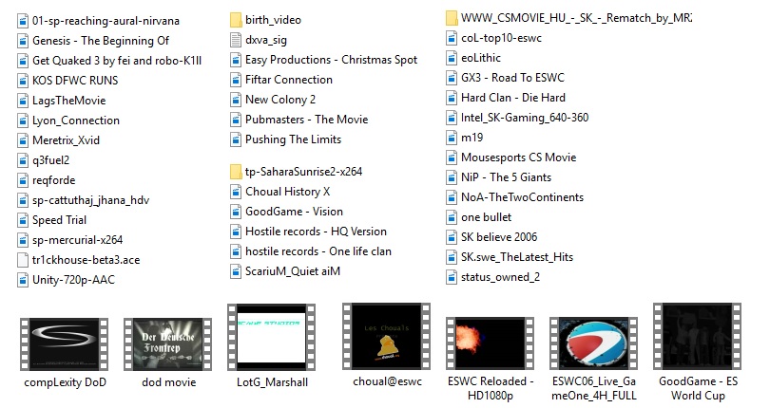Screen dimensions: 770x408
Task: Select the LotG_Marshall video thumbnail
Action: [272, 337]
